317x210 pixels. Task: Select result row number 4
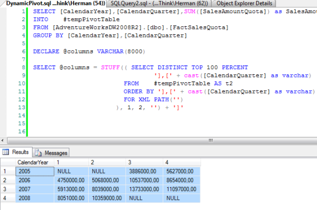tap(8, 198)
